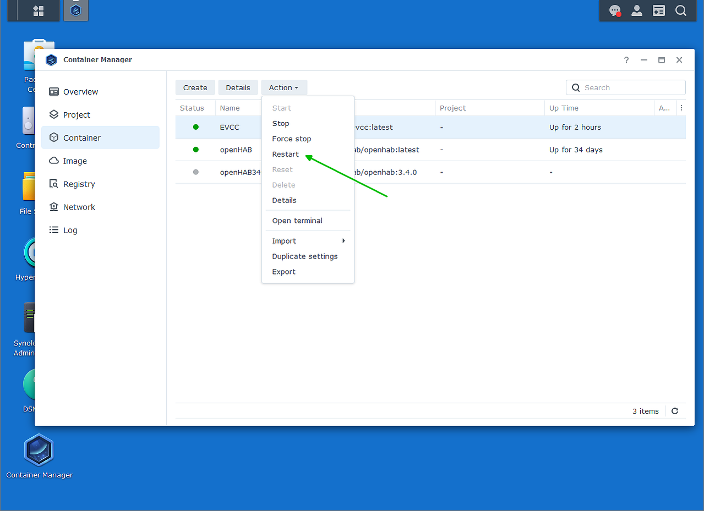Screen dimensions: 704x511
Task: Sort by the Status column header
Action: [195, 108]
